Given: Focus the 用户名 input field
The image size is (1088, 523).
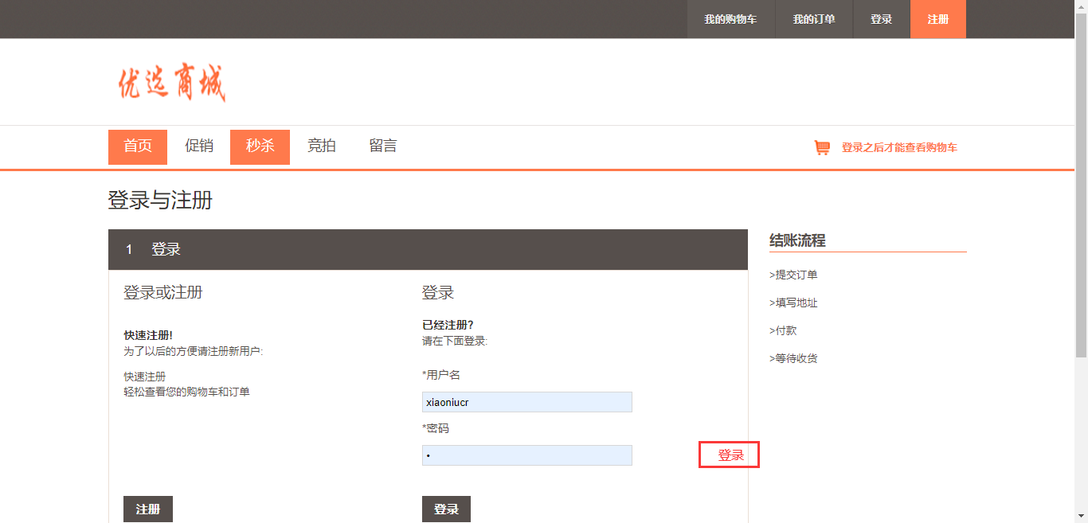Looking at the screenshot, I should [526, 402].
